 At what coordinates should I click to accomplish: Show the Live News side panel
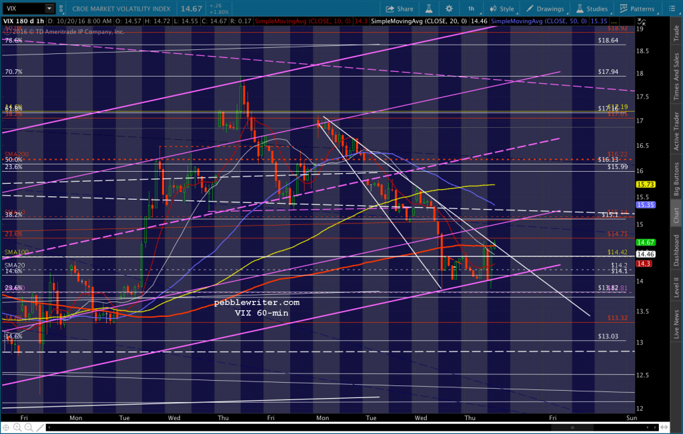click(676, 324)
